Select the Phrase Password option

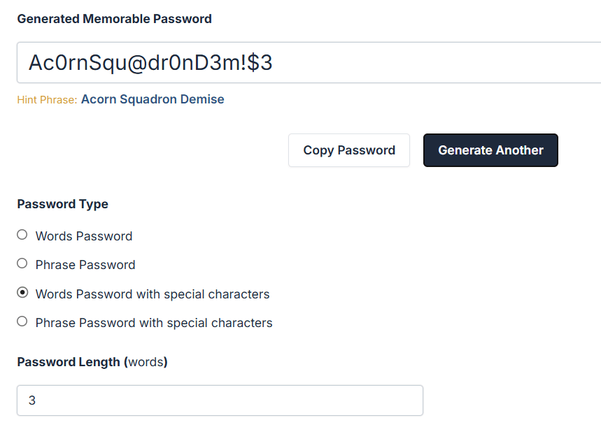[x=22, y=263]
